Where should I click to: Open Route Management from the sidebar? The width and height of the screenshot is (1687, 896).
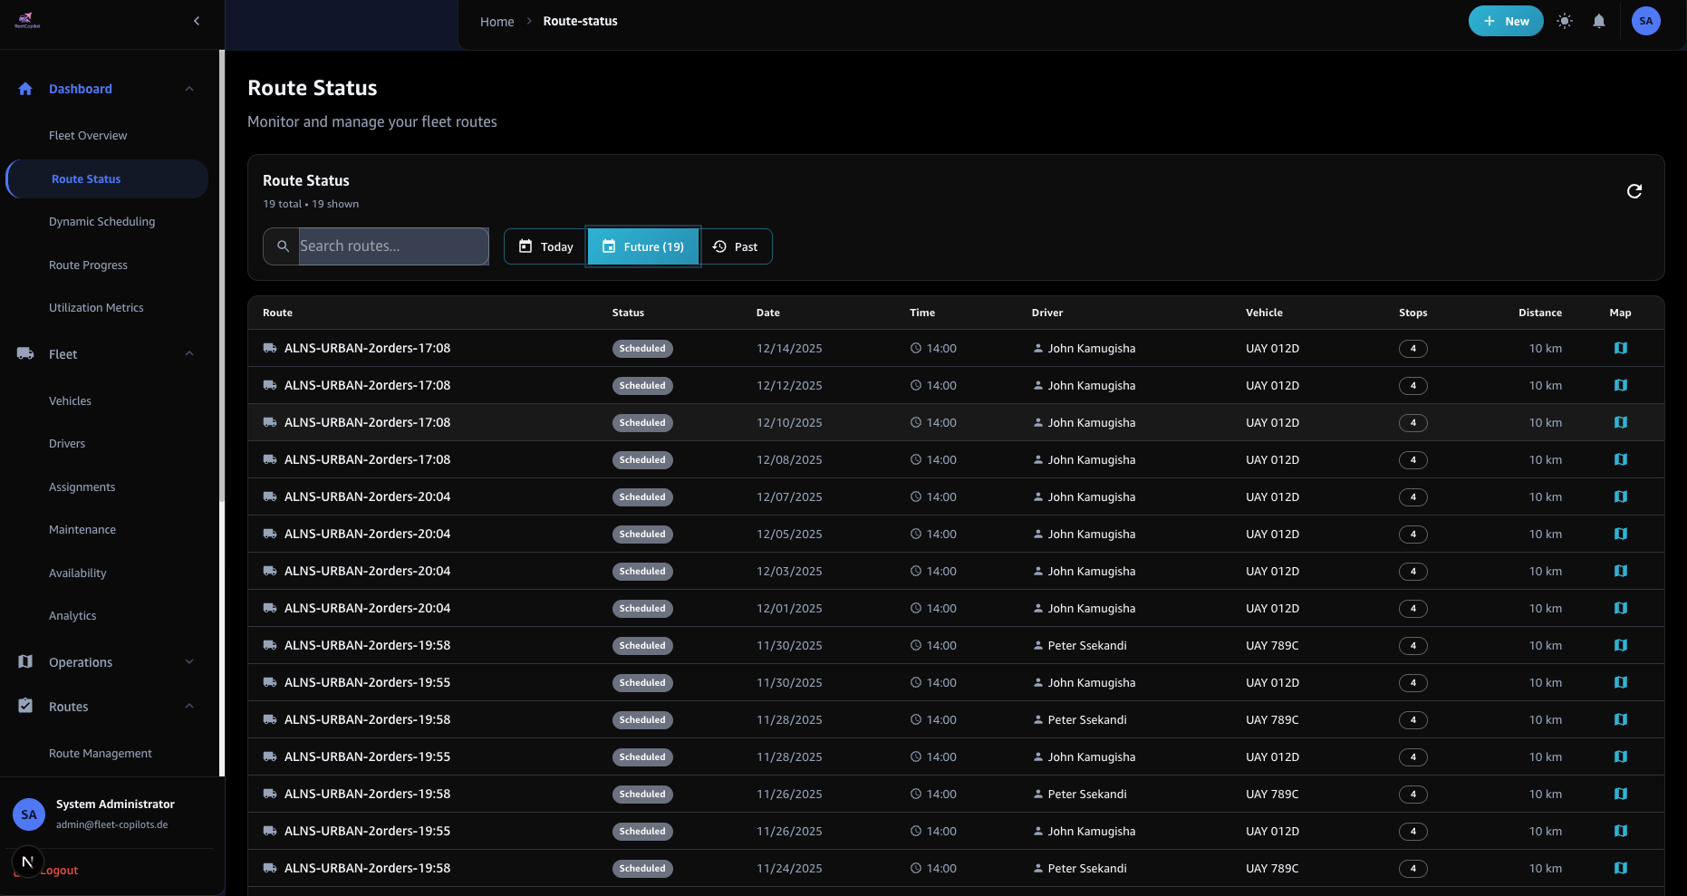(x=100, y=753)
